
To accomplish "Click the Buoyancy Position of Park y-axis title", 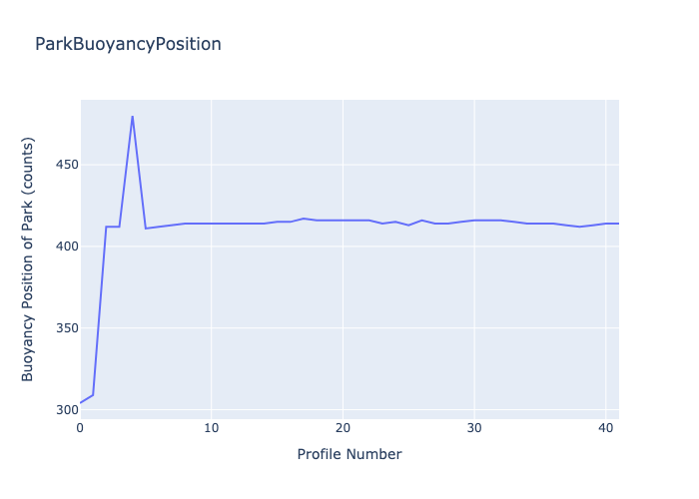I will (28, 259).
